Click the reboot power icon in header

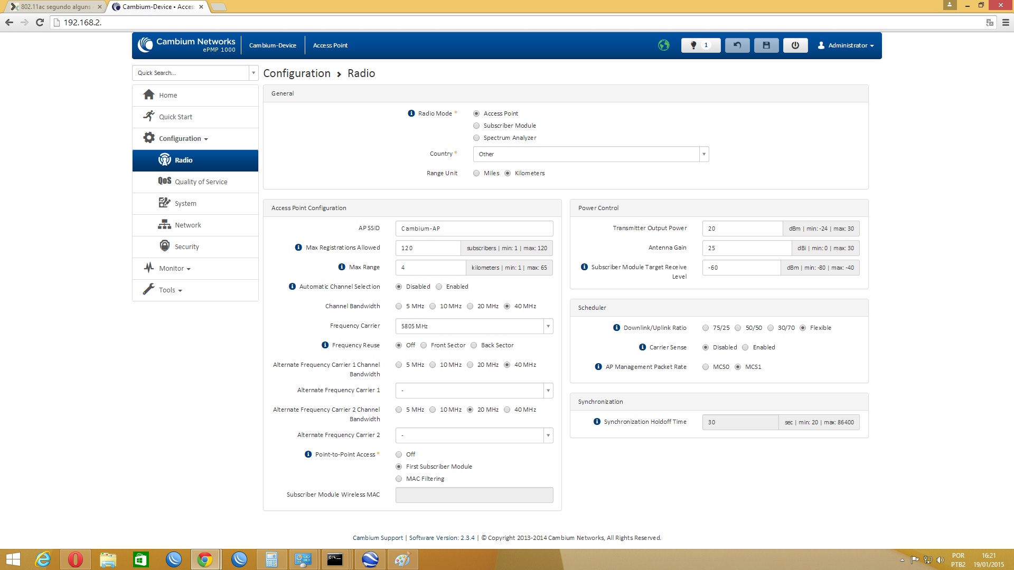pos(795,45)
